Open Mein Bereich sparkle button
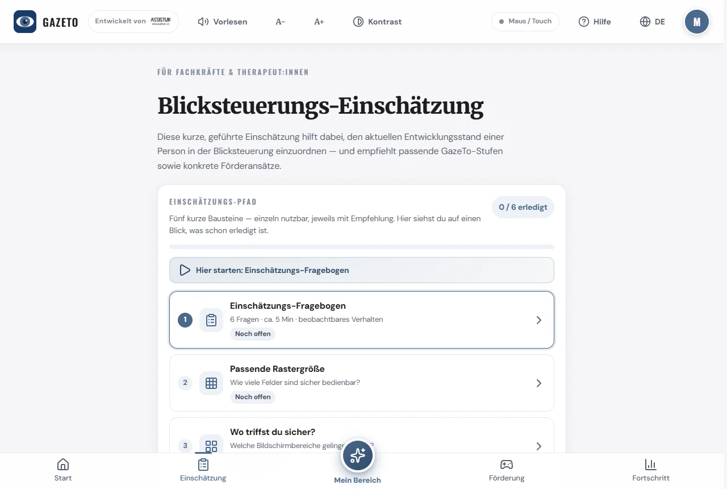727x489 pixels. (x=358, y=455)
